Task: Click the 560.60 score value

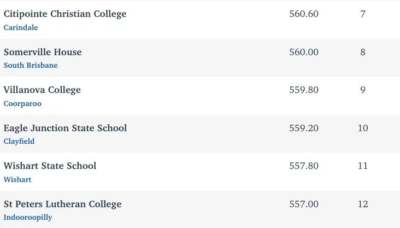Action: pyautogui.click(x=304, y=14)
